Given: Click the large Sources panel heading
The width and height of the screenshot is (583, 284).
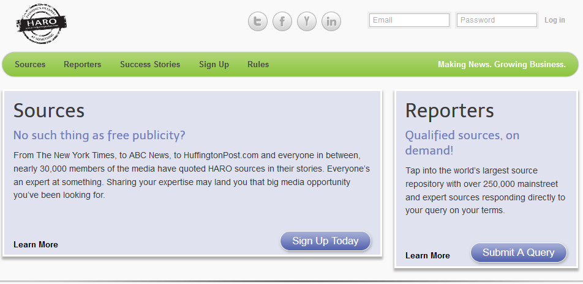Looking at the screenshot, I should click(x=49, y=111).
